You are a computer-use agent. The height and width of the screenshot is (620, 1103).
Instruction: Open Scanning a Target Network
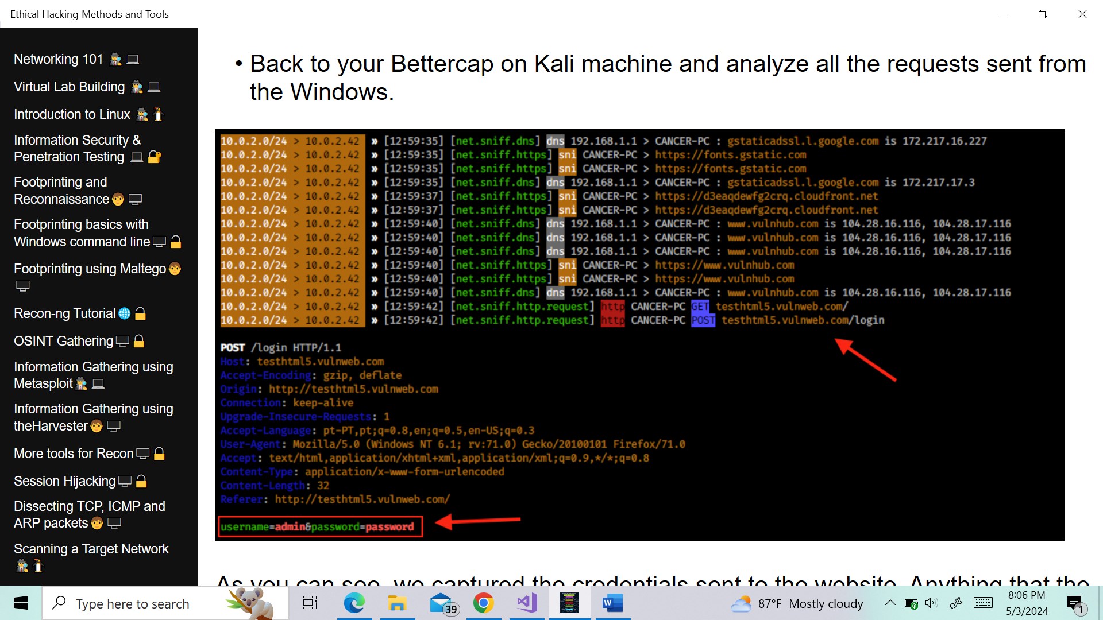(x=91, y=549)
